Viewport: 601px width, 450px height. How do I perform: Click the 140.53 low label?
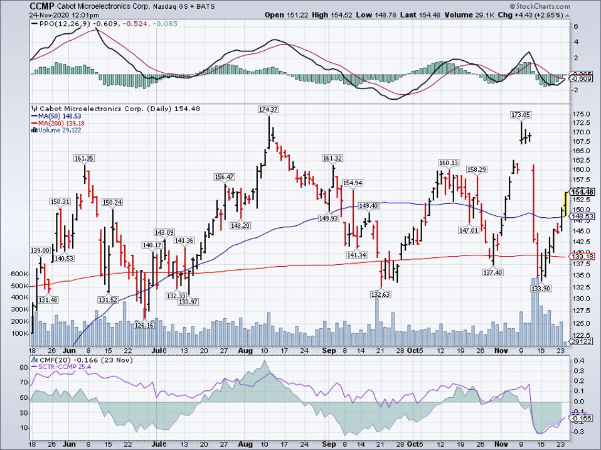(x=64, y=259)
